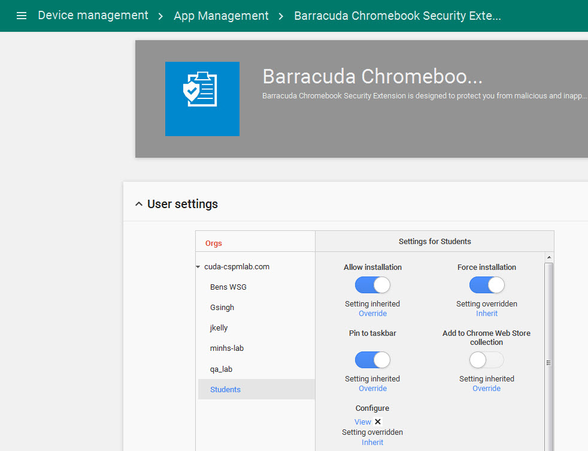
Task: Collapse the cuda-cspmlab.com org tree
Action: click(x=198, y=267)
